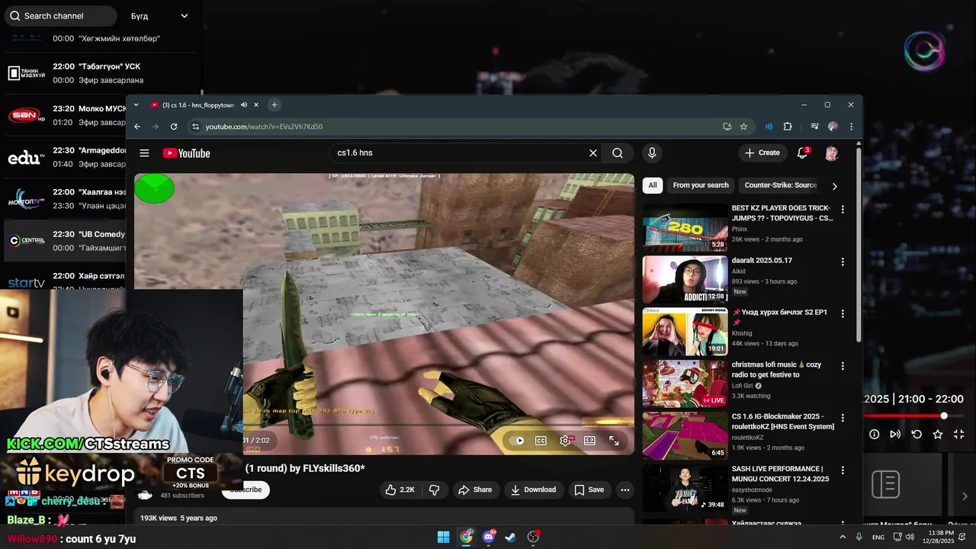Open options for IG-Blockmaker 2025 video

843,418
